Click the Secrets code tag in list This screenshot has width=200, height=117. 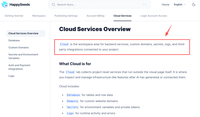(x=73, y=107)
